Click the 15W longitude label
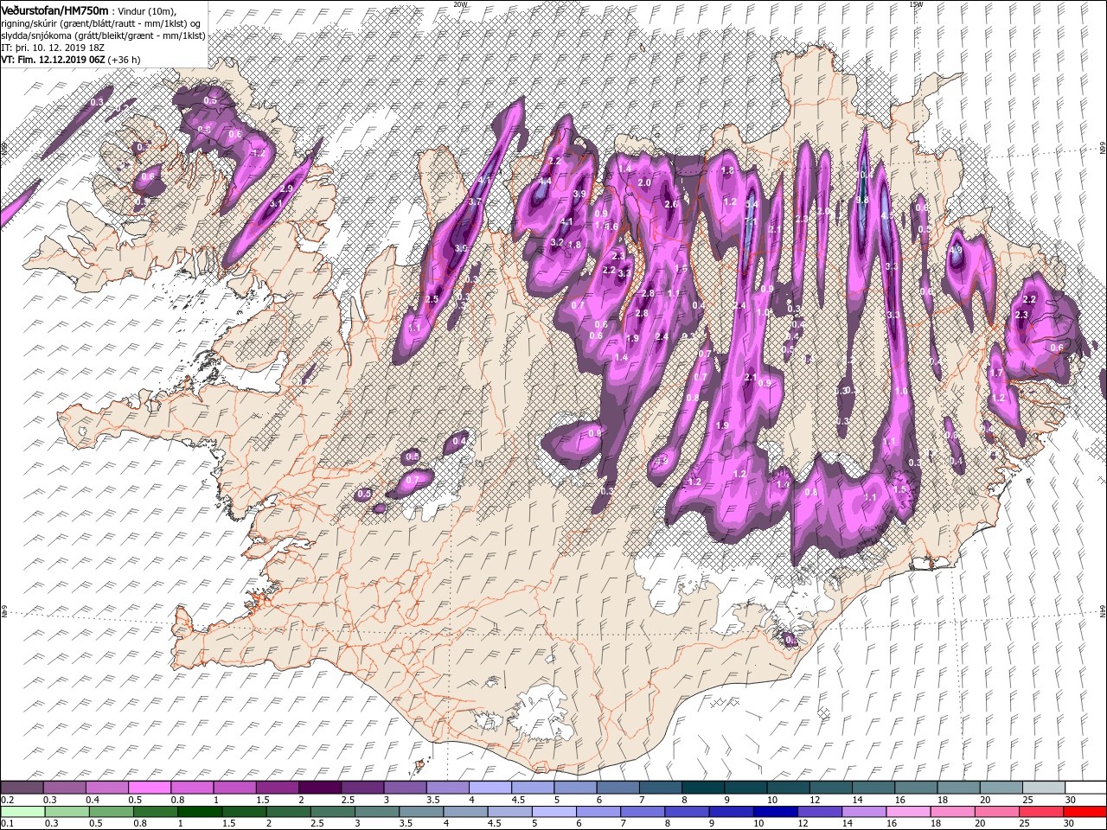 tap(916, 4)
